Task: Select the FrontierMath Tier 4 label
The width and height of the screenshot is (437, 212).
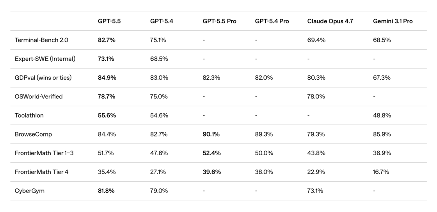Action: (x=41, y=172)
